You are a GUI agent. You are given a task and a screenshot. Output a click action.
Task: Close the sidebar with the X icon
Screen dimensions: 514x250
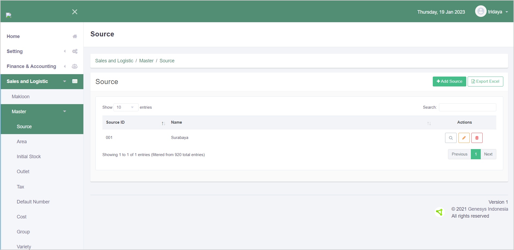tap(75, 12)
